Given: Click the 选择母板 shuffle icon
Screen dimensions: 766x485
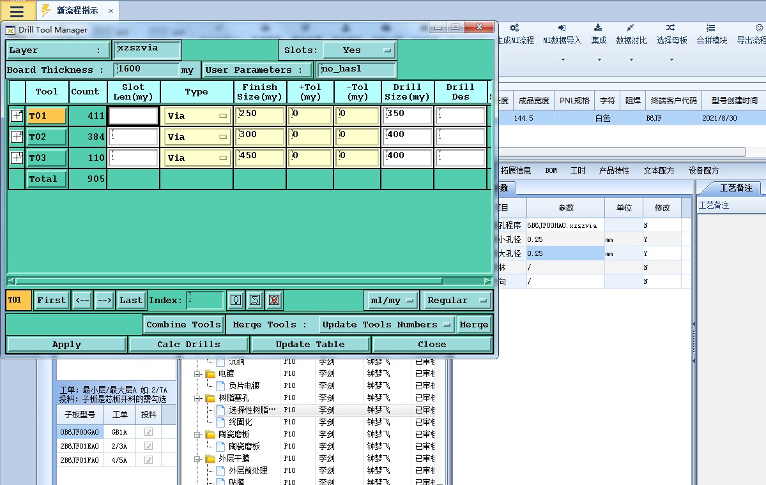Looking at the screenshot, I should [671, 28].
